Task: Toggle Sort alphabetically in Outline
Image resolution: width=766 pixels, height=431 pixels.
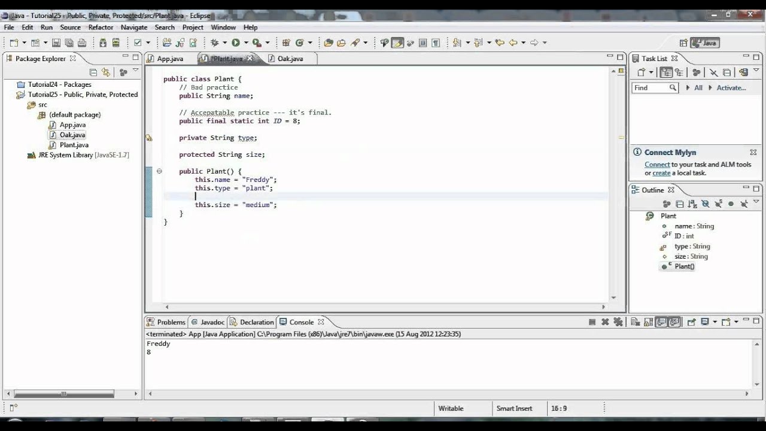Action: click(692, 204)
